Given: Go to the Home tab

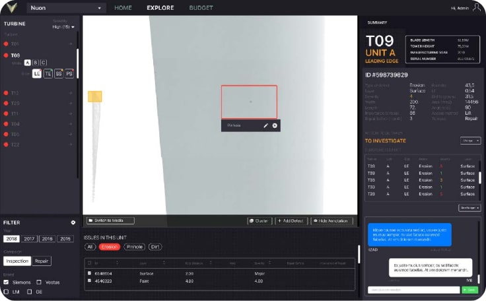Looking at the screenshot, I should (x=123, y=8).
